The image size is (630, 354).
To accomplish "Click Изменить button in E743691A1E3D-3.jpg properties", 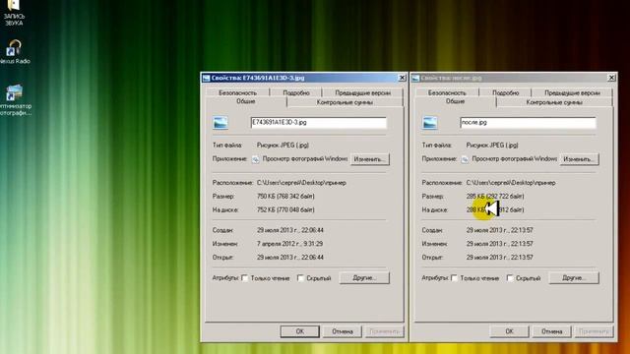I will 370,159.
